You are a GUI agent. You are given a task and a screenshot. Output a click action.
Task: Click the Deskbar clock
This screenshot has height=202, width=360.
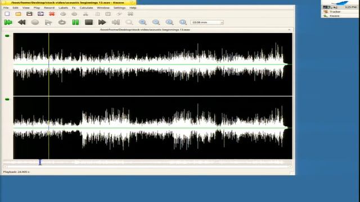(x=350, y=7)
